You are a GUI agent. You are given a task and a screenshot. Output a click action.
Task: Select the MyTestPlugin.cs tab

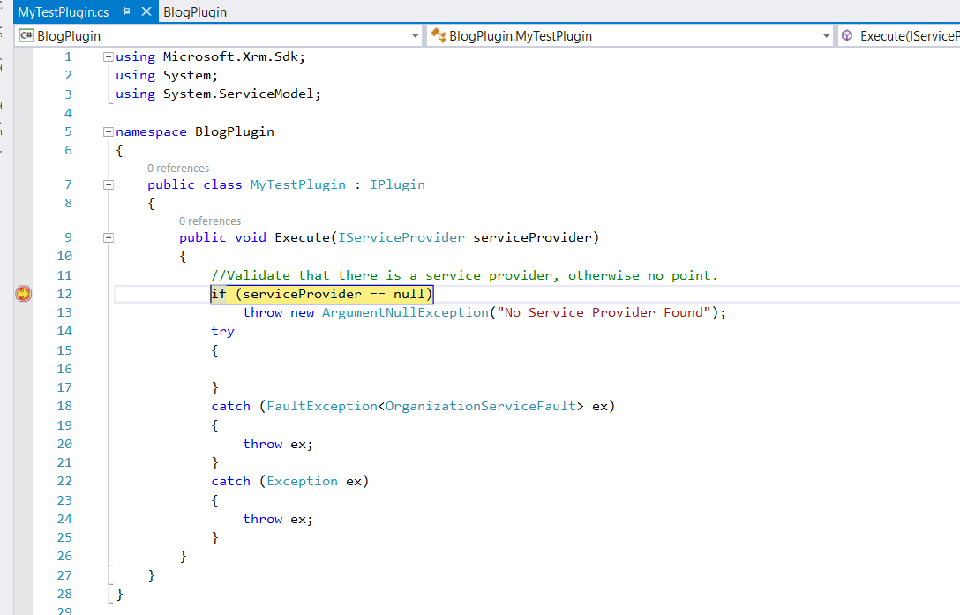(x=63, y=12)
